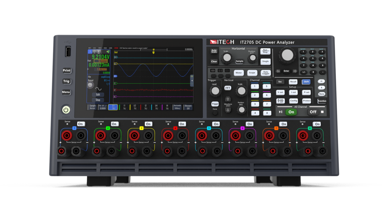Push the blue Shift key
Viewport: 382px width, 215px height.
pos(306,82)
